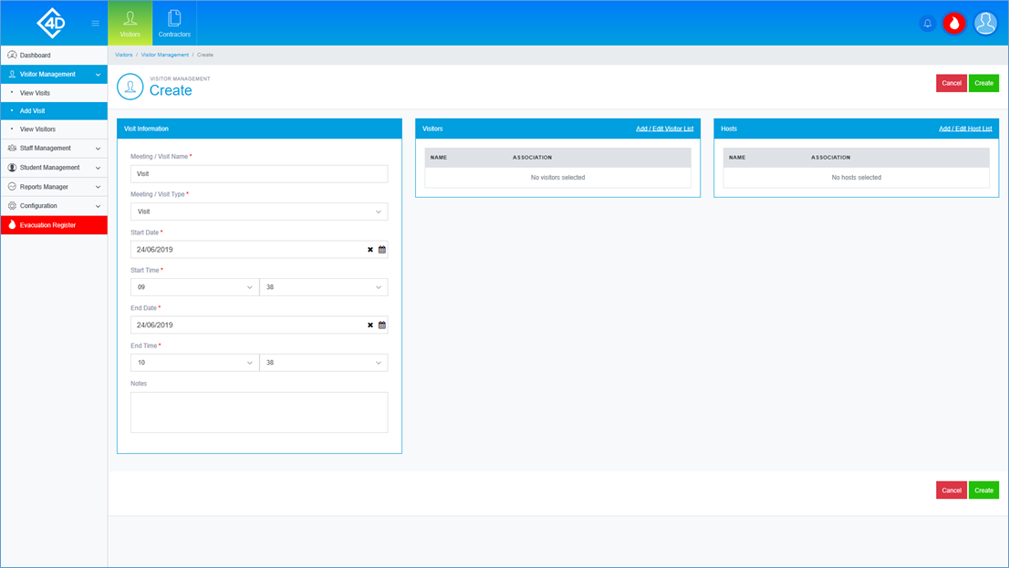The height and width of the screenshot is (568, 1009).
Task: Click the red evacuation flame icon in header
Action: click(x=954, y=23)
